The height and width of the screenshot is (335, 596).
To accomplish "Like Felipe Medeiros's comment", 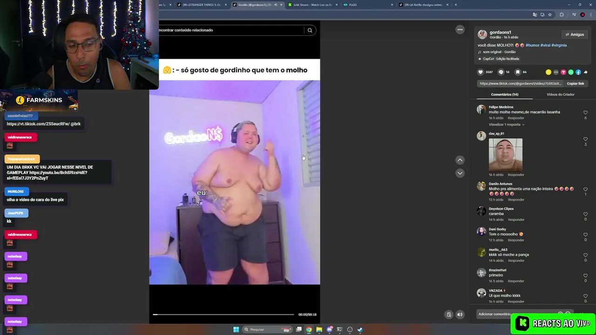I will (585, 113).
